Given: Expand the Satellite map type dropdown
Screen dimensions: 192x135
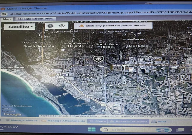Looking at the screenshot, I should click(20, 27).
